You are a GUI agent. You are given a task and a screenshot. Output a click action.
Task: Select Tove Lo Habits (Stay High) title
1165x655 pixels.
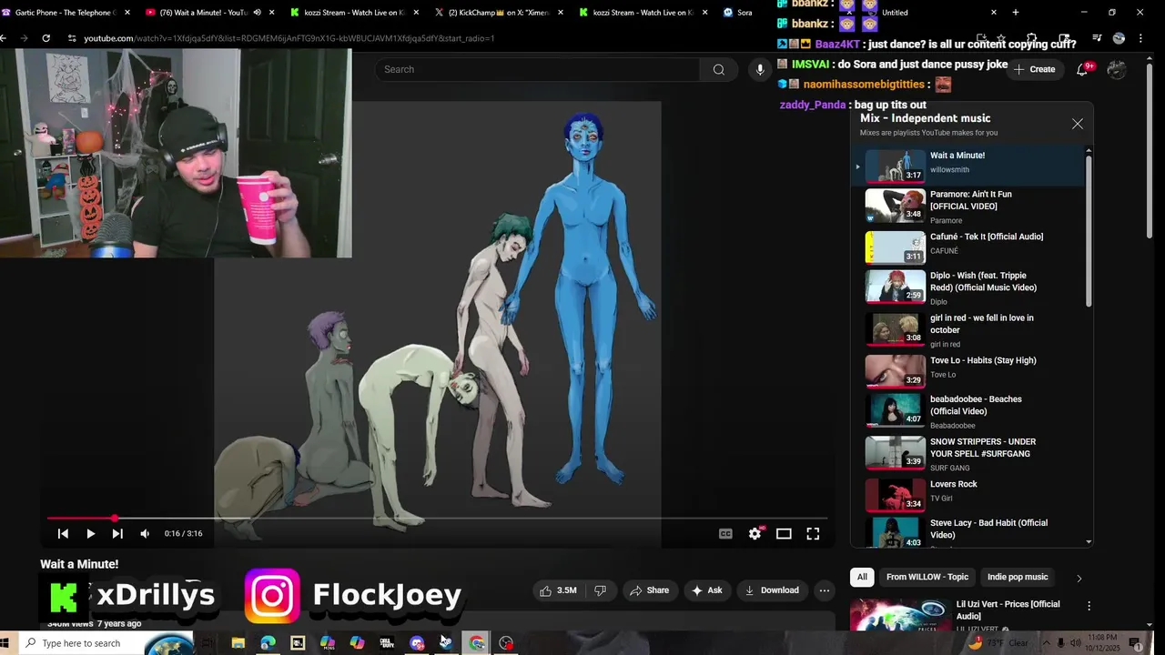983,360
